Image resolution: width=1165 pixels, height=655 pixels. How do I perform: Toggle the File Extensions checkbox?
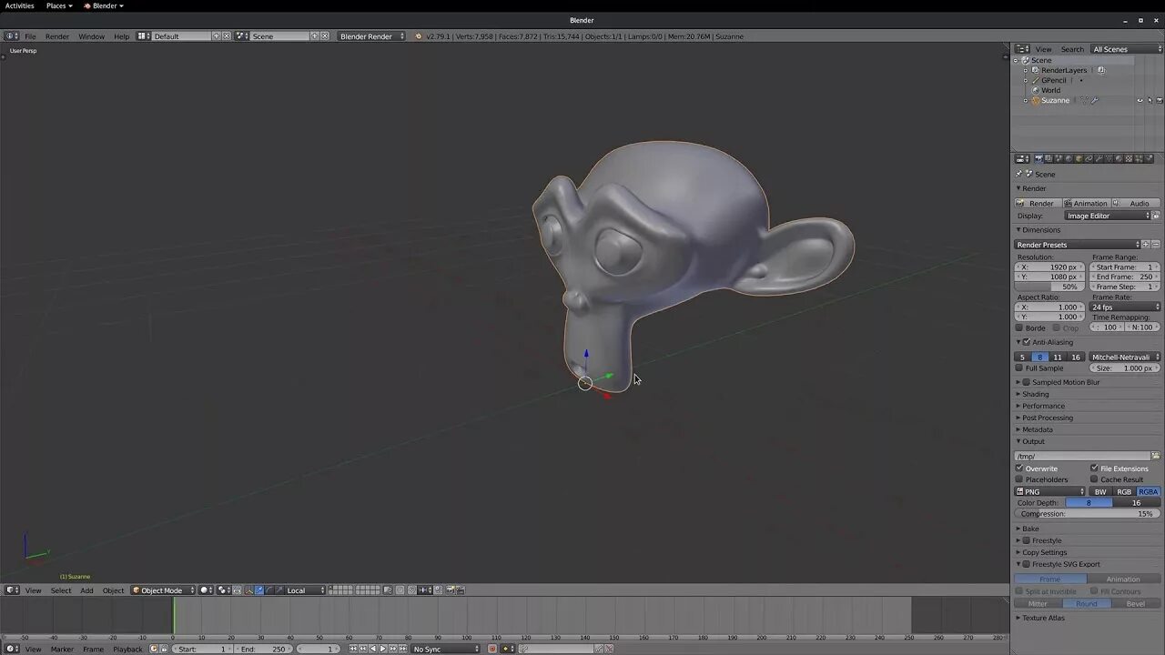[x=1094, y=469]
